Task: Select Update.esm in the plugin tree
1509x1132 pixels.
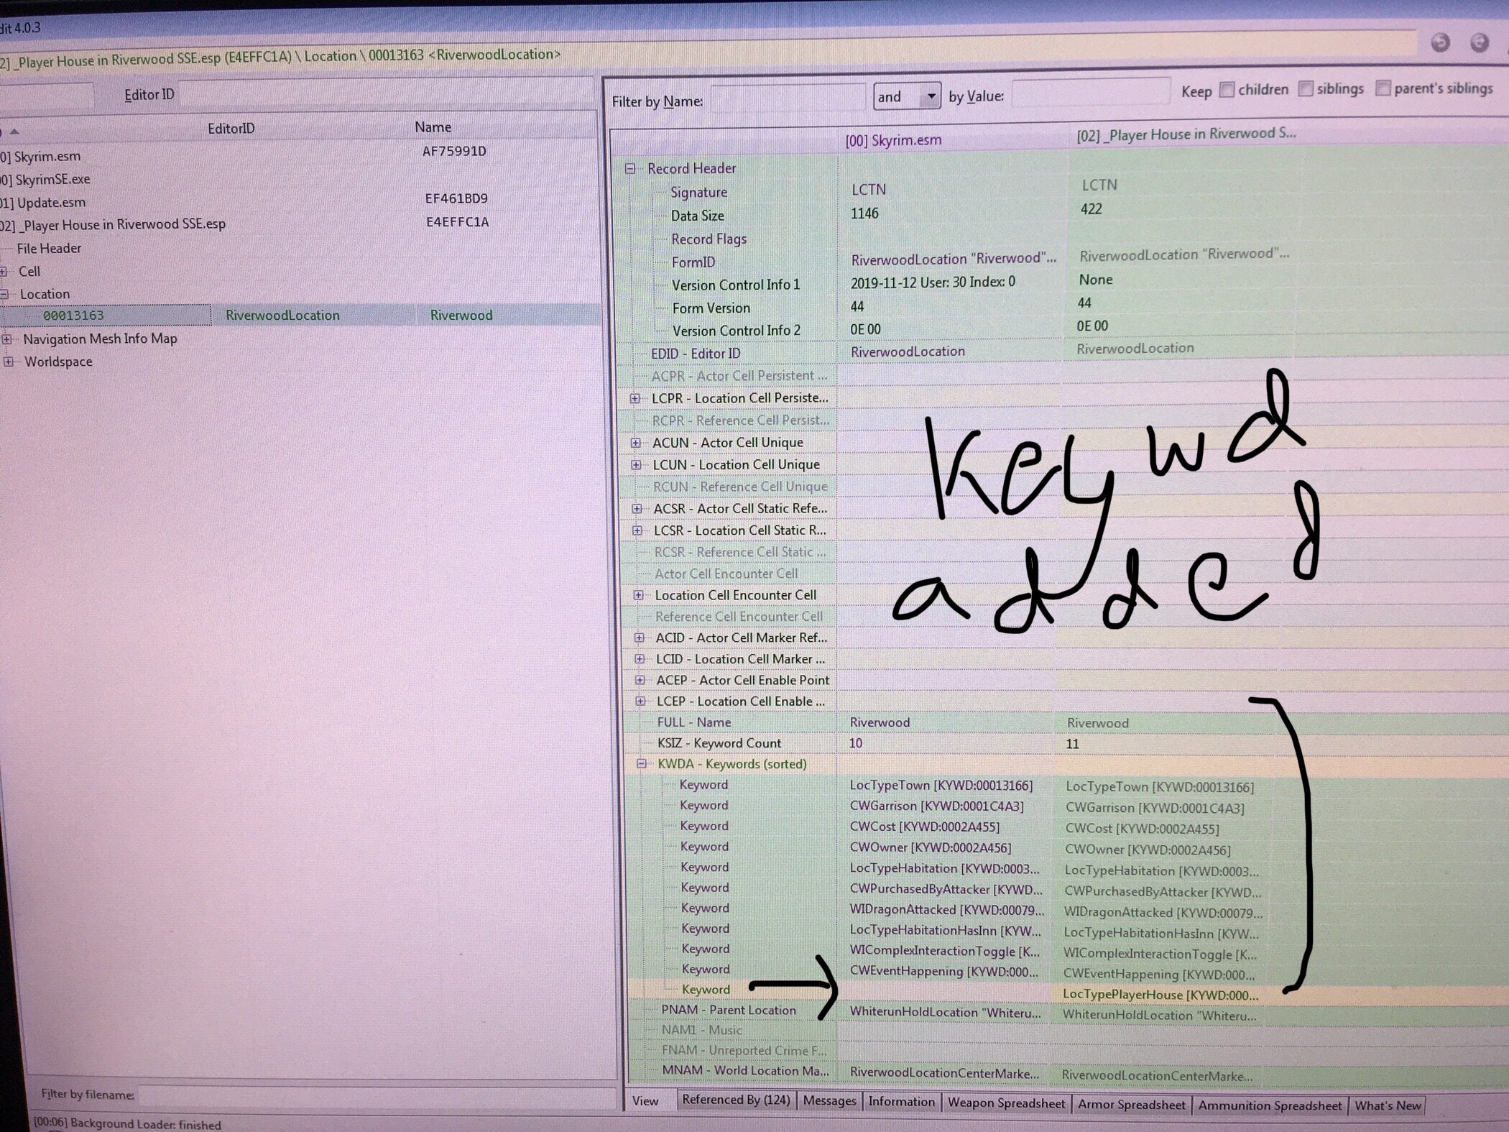Action: click(x=50, y=203)
